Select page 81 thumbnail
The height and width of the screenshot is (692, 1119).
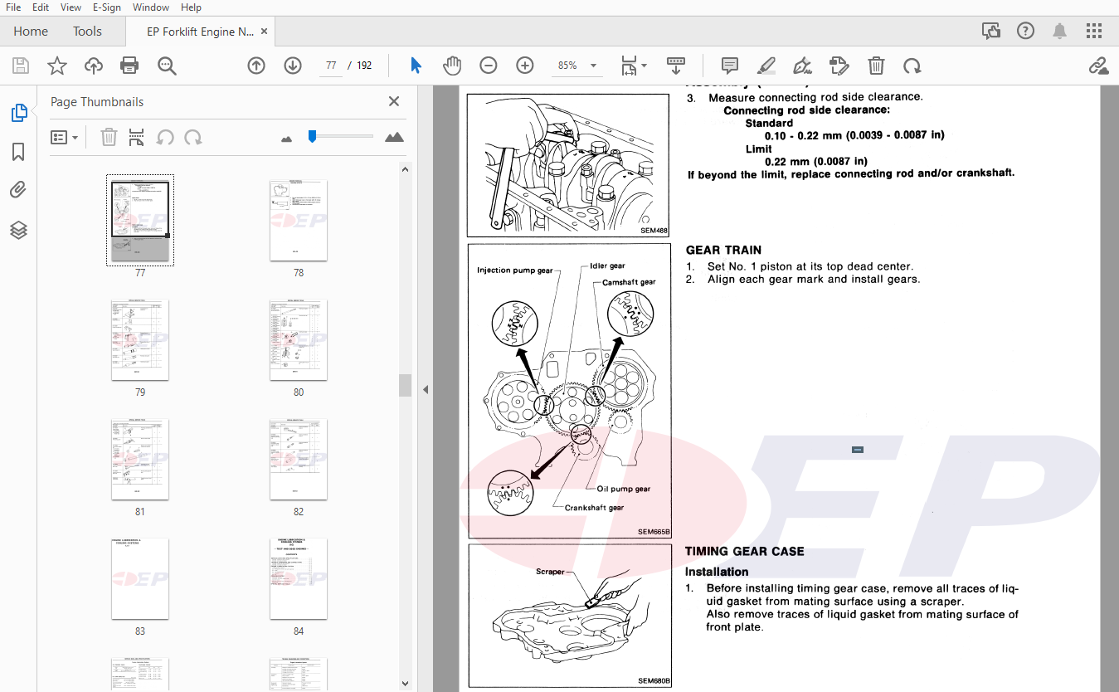[140, 460]
